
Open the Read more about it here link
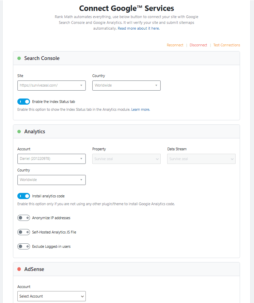[x=139, y=29]
